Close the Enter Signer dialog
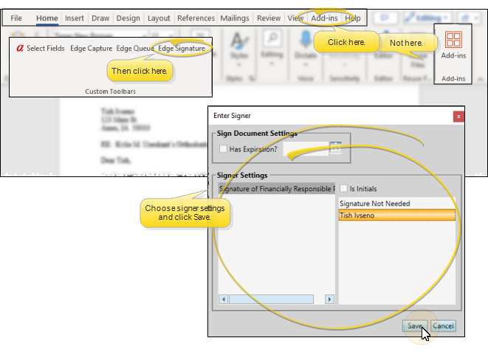Screen dimensions: 488x352 [458, 116]
